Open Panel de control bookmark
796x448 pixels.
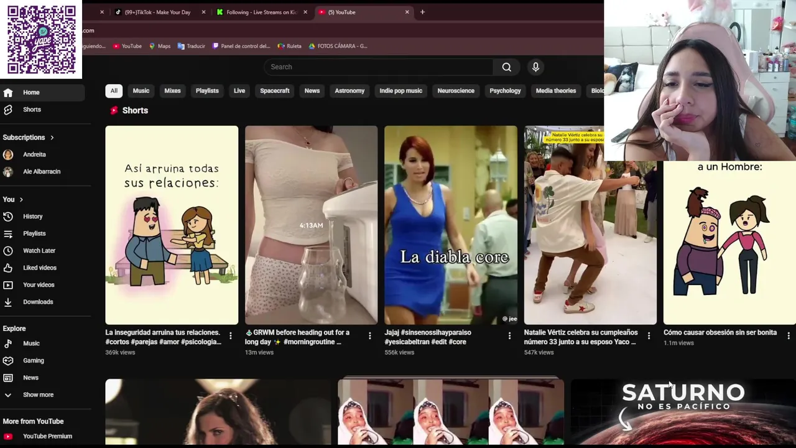pyautogui.click(x=241, y=46)
